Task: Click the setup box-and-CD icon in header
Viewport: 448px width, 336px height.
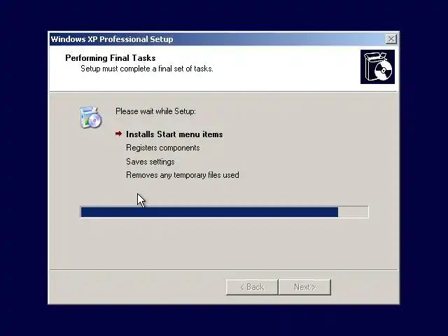Action: pyautogui.click(x=377, y=66)
